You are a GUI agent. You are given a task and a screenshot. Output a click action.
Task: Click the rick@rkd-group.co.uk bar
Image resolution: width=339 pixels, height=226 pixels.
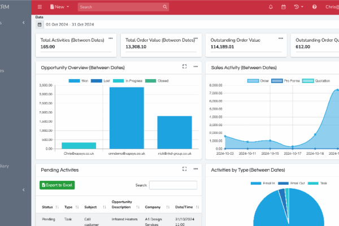click(x=175, y=132)
